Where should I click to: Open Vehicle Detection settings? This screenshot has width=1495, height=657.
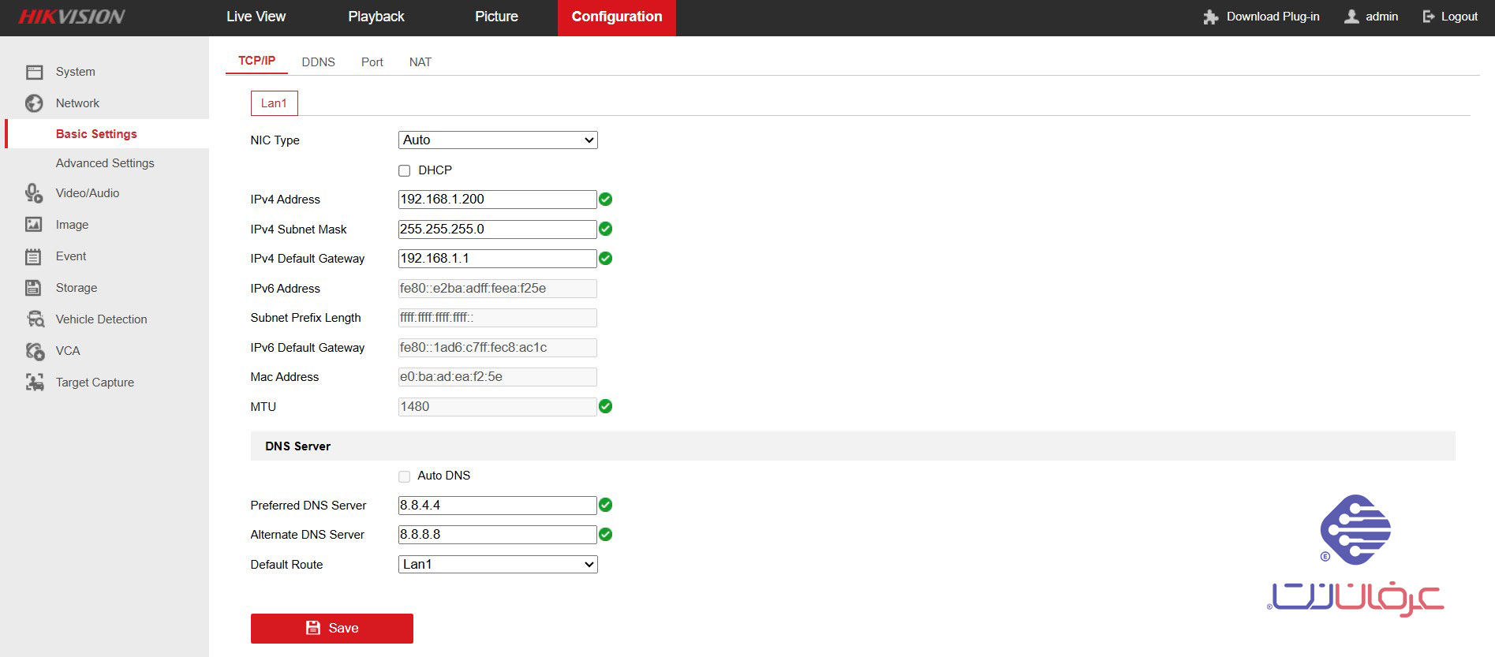pyautogui.click(x=101, y=319)
